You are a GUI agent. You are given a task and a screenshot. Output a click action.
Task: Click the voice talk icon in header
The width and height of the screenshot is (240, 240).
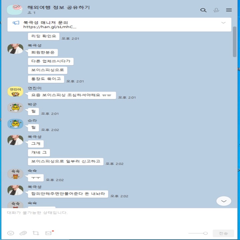(216, 10)
